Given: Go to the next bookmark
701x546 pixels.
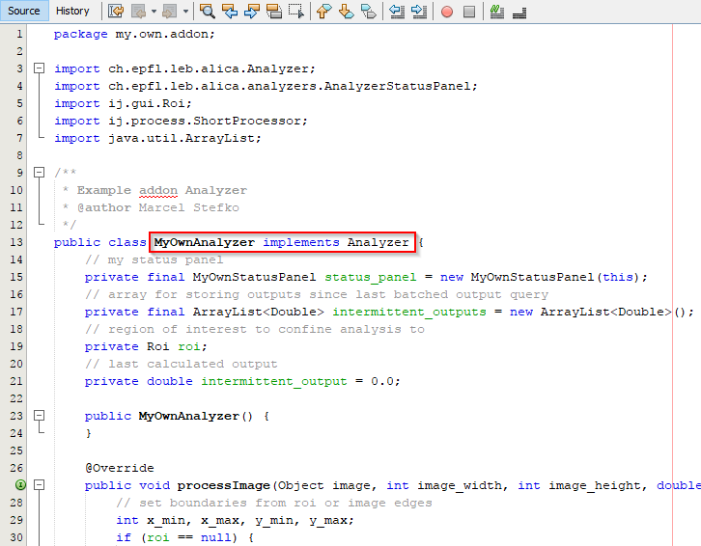Looking at the screenshot, I should (x=346, y=11).
